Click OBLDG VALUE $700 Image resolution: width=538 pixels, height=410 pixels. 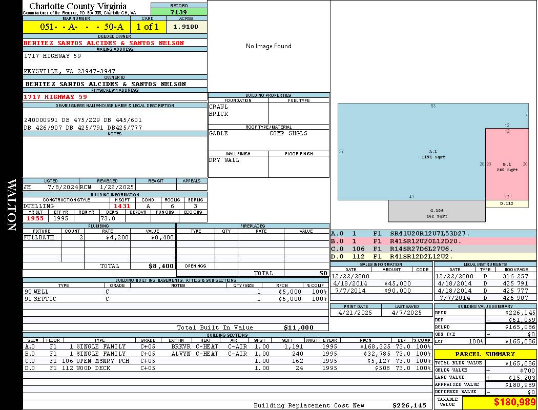[528, 371]
